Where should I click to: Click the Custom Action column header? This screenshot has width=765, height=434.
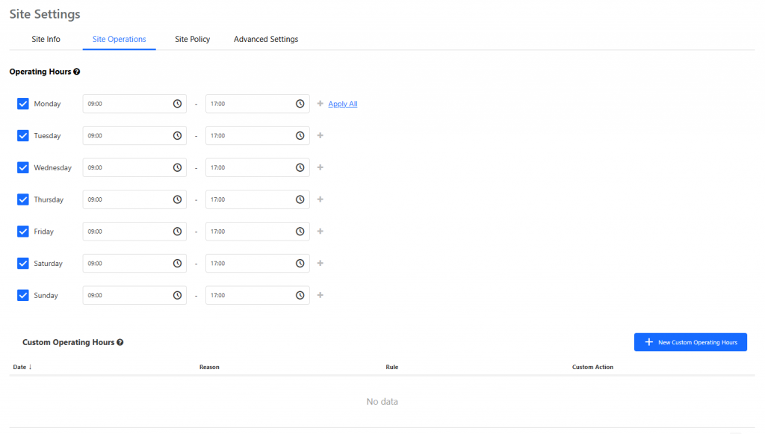(x=592, y=368)
